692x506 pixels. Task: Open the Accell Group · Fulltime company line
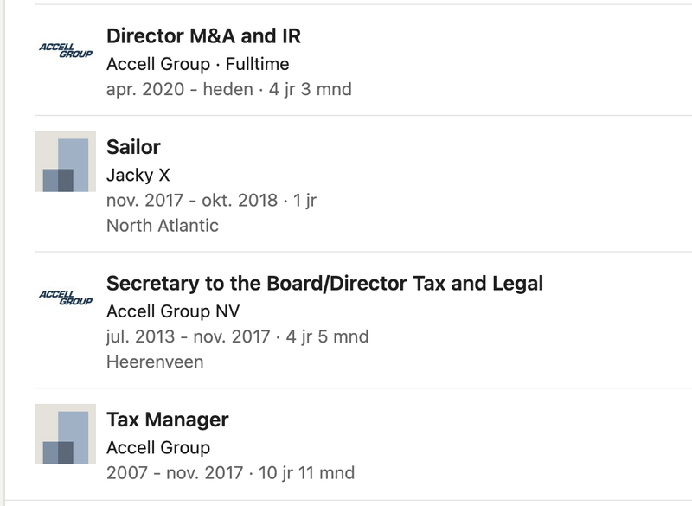pos(198,64)
